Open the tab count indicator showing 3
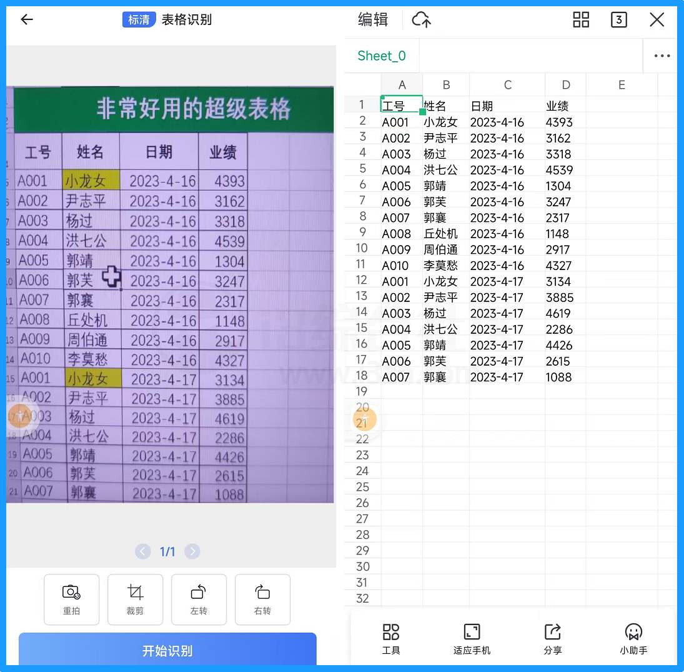 (618, 19)
